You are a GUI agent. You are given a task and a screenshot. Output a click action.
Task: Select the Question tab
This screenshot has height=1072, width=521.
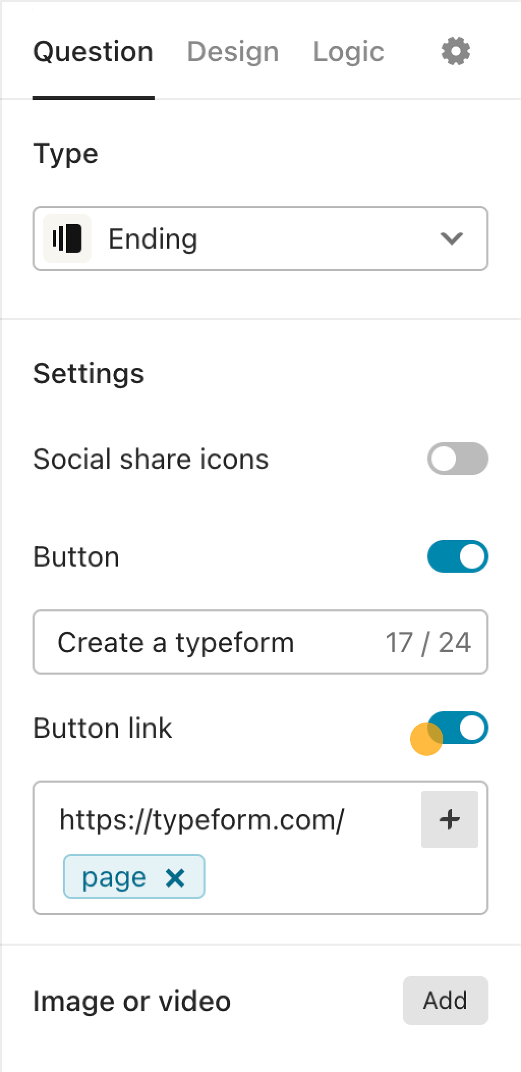[93, 52]
